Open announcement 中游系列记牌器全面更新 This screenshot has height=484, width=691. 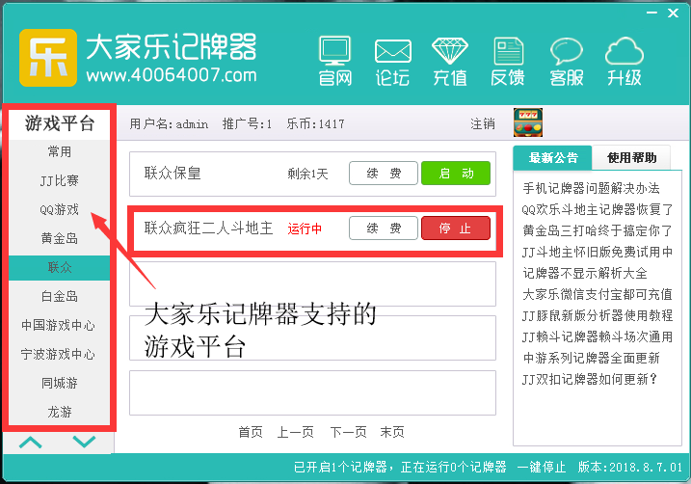pos(591,358)
